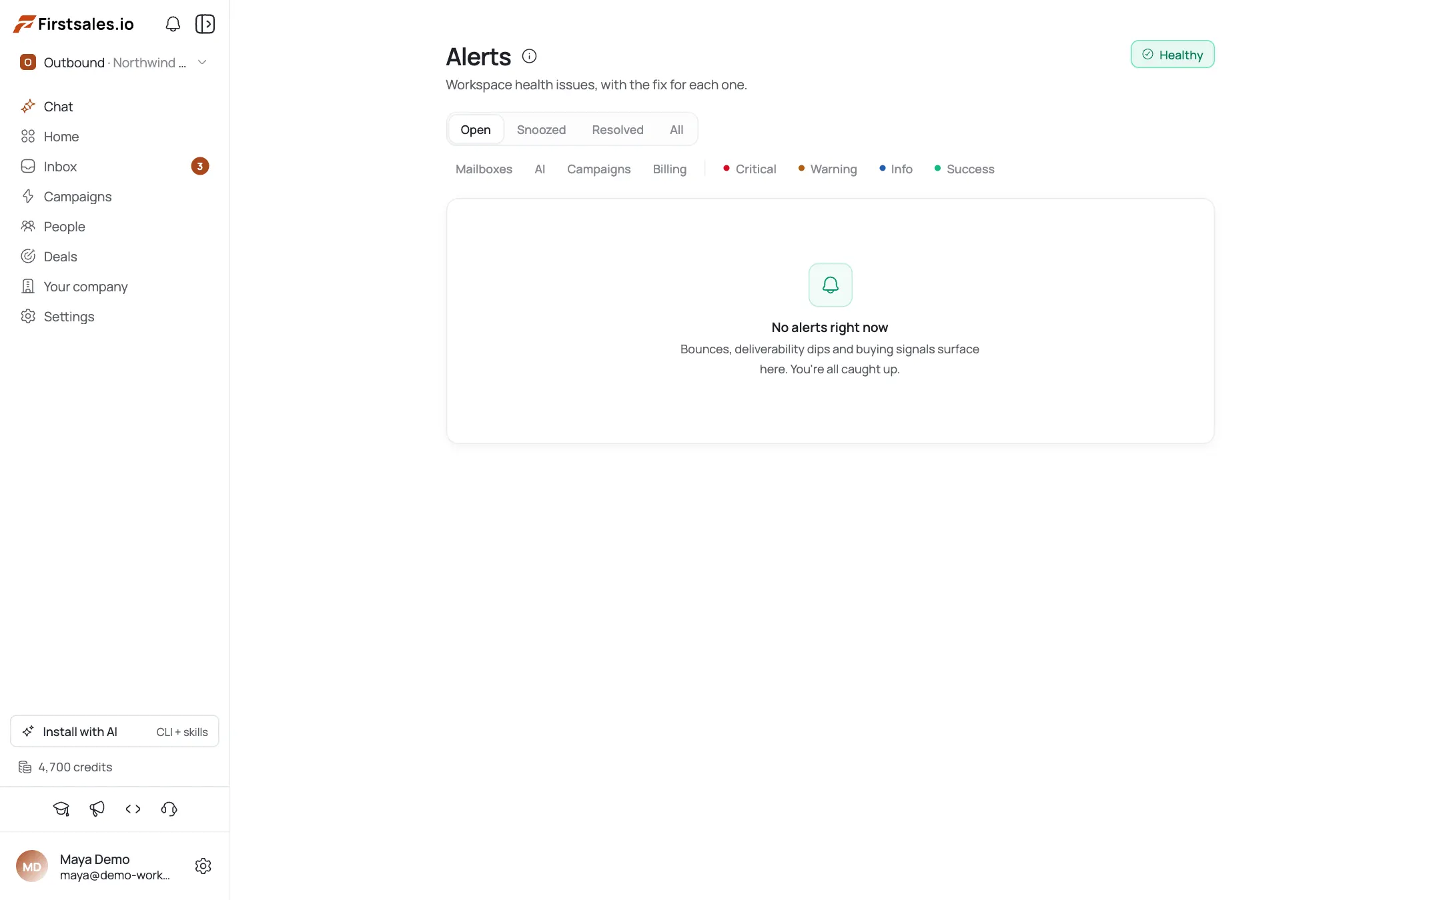
Task: Go to Home page
Action: (x=115, y=137)
